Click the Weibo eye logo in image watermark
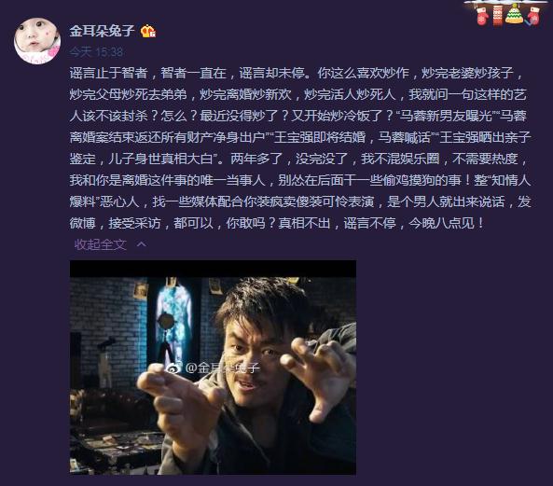Screen dimensions: 553x486 (173, 368)
